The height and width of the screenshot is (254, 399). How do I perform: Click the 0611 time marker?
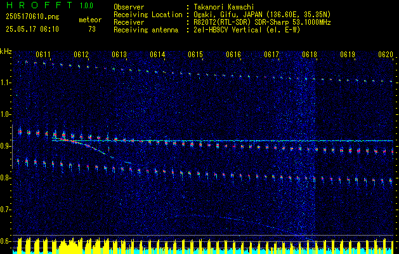coord(43,55)
